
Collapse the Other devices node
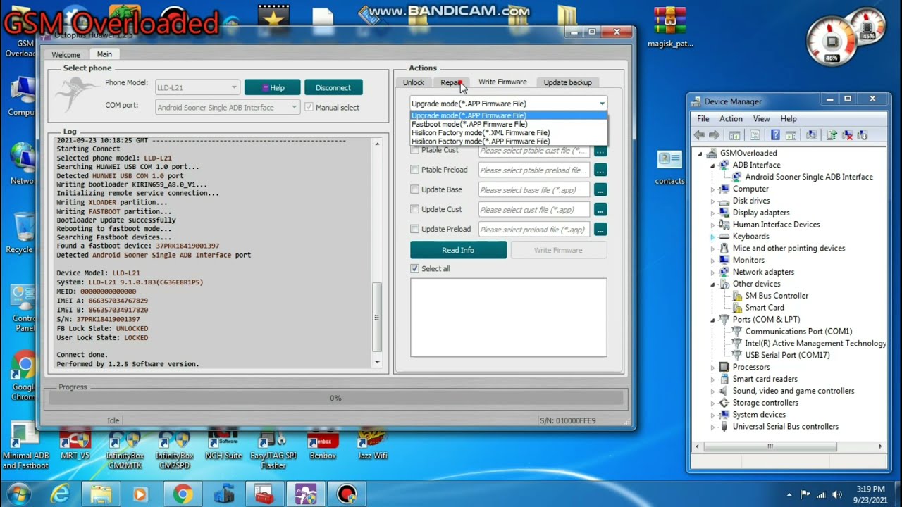(x=712, y=284)
